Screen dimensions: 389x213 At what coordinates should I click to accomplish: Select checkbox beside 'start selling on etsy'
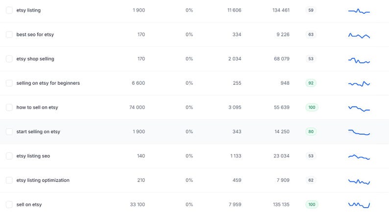9,132
